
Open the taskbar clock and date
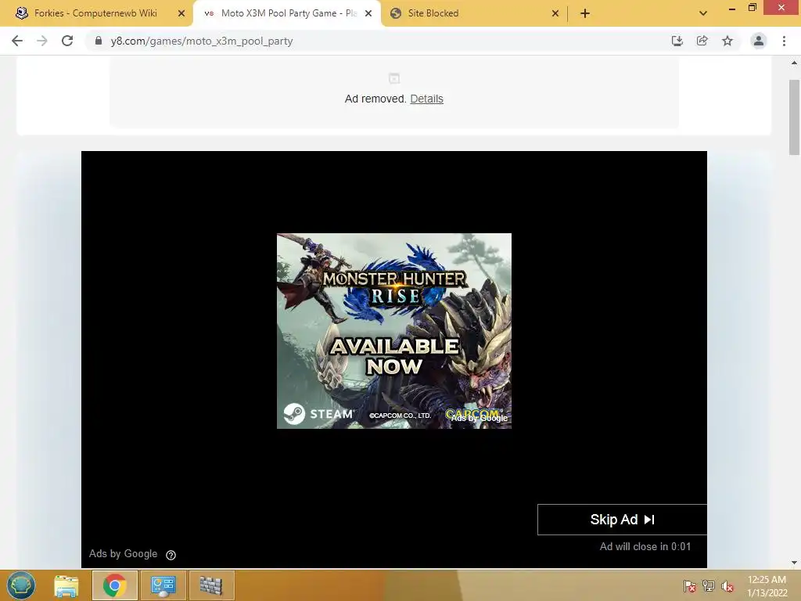[x=767, y=586]
